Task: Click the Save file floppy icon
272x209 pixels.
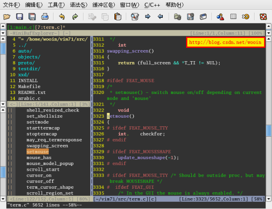Action: pos(19,17)
